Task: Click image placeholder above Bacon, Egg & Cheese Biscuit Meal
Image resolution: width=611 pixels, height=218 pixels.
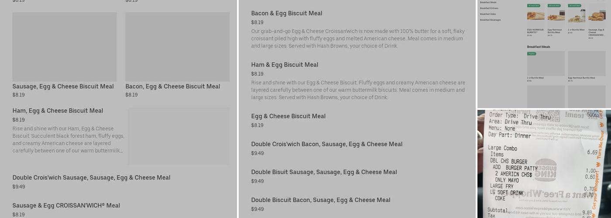Action: coord(177,47)
